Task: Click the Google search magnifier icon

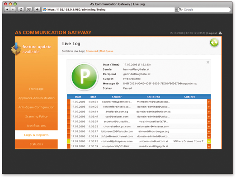Action: point(180,9)
